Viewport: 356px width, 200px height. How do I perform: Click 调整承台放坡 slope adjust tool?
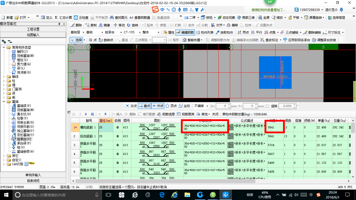coord(324,40)
